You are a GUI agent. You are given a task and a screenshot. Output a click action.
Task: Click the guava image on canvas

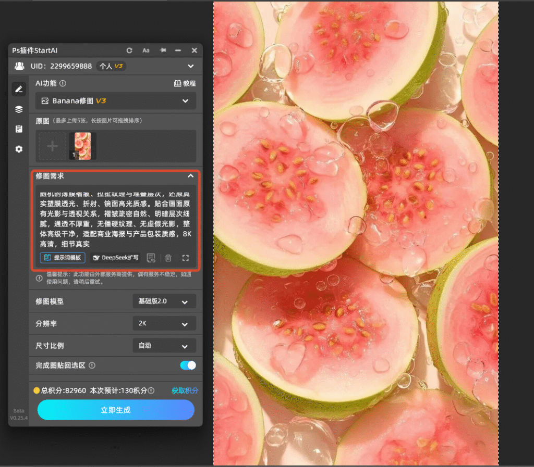tap(356, 233)
